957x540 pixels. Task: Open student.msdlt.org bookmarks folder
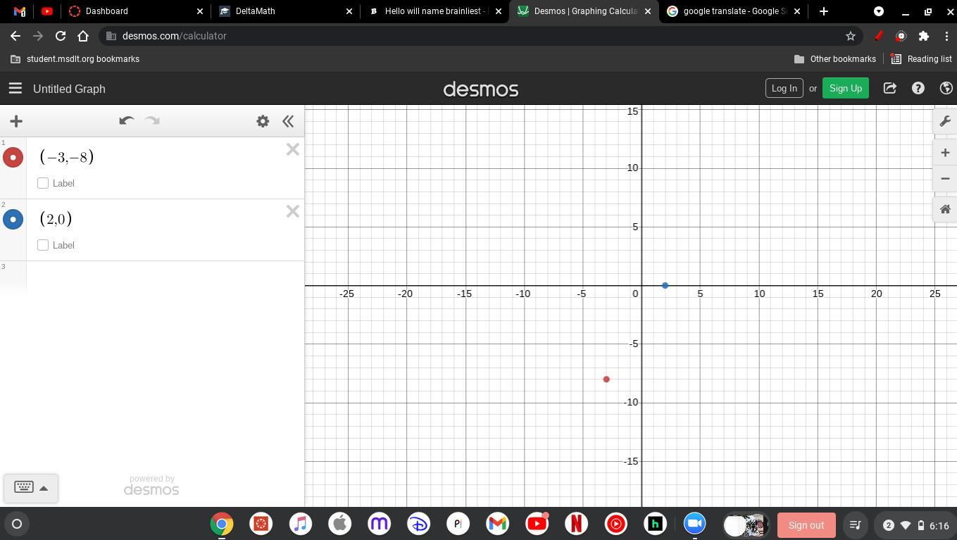click(x=75, y=59)
